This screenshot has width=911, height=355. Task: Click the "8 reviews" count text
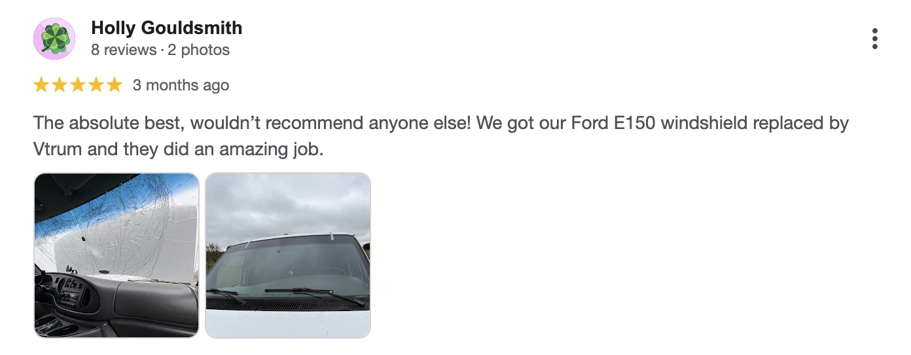click(x=124, y=50)
